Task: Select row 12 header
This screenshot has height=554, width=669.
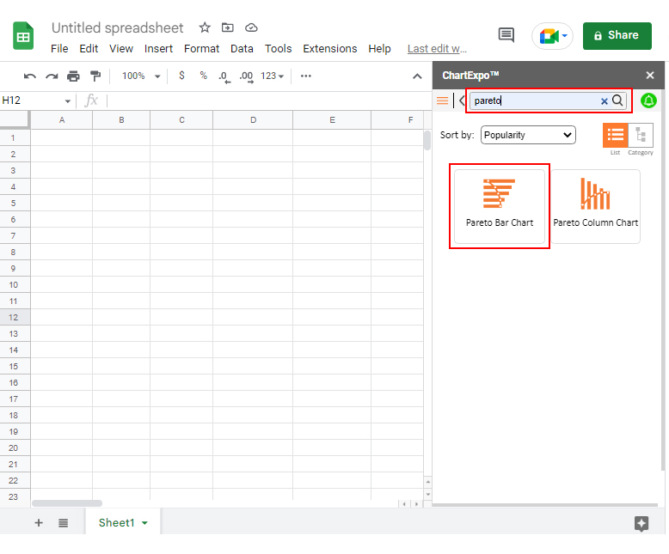Action: tap(14, 318)
